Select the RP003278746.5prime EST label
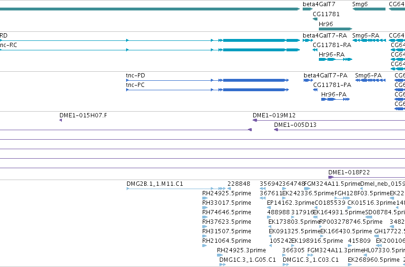The width and height of the screenshot is (405, 267). pos(351,222)
